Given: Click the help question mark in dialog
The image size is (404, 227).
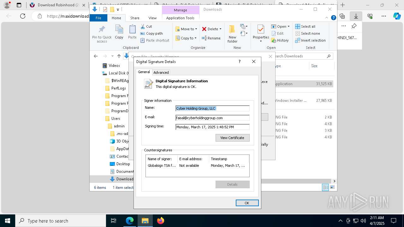Looking at the screenshot, I should point(240,61).
